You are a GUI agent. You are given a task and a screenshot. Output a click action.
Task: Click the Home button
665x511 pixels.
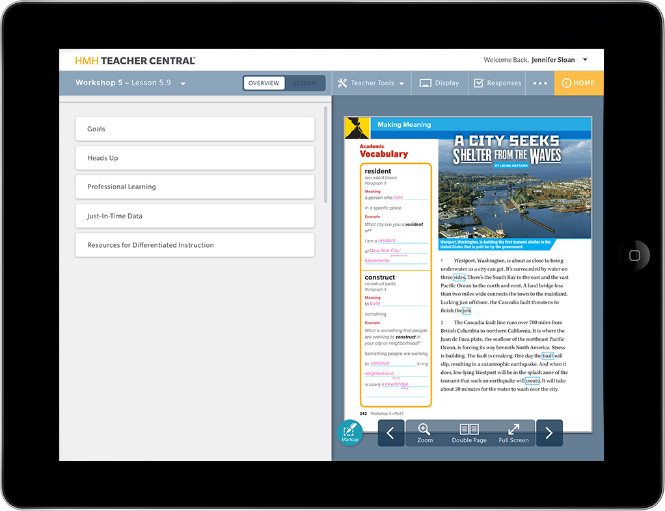578,83
